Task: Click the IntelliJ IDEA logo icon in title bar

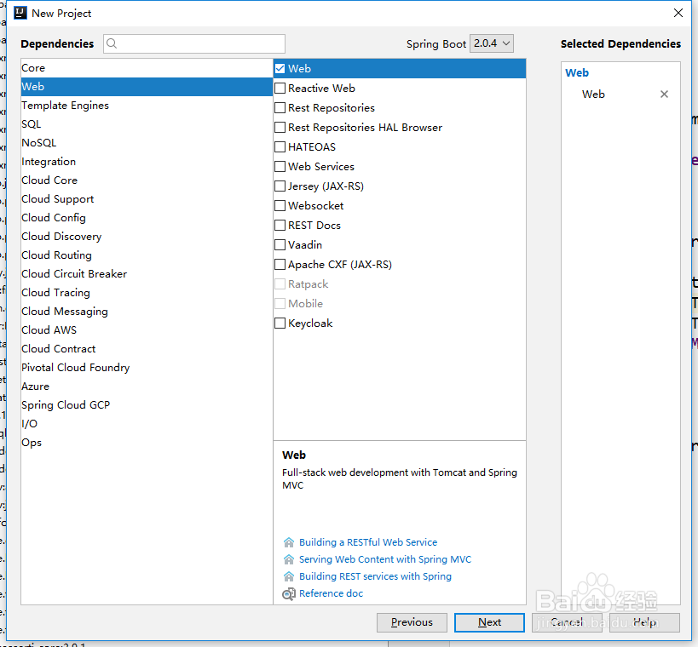Action: click(20, 13)
